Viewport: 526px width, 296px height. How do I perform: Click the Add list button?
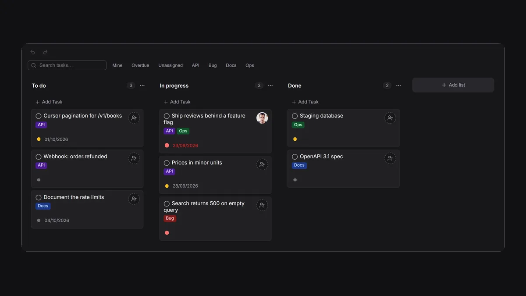point(453,85)
